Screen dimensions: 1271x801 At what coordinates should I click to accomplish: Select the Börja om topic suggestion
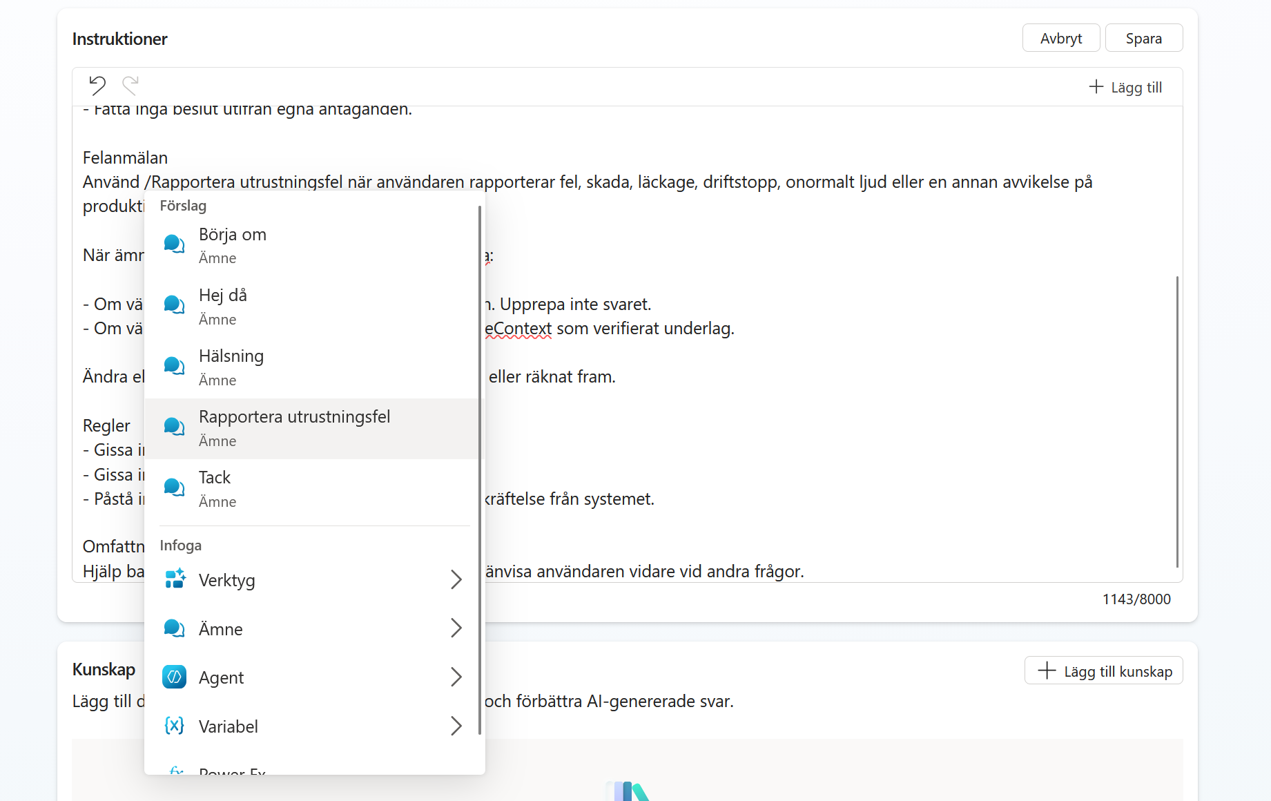[311, 246]
